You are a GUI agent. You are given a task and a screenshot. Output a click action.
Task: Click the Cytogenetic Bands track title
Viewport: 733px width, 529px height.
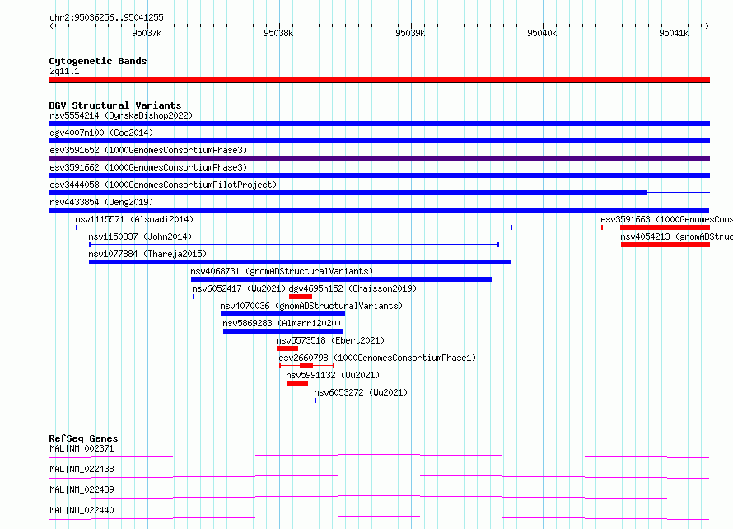[98, 61]
